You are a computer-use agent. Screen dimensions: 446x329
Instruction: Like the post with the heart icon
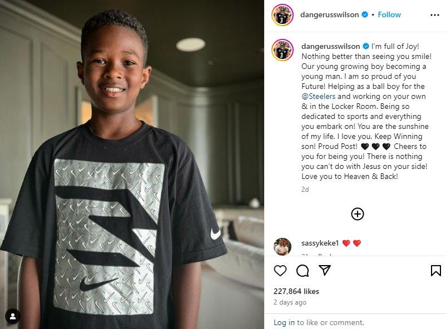click(280, 271)
